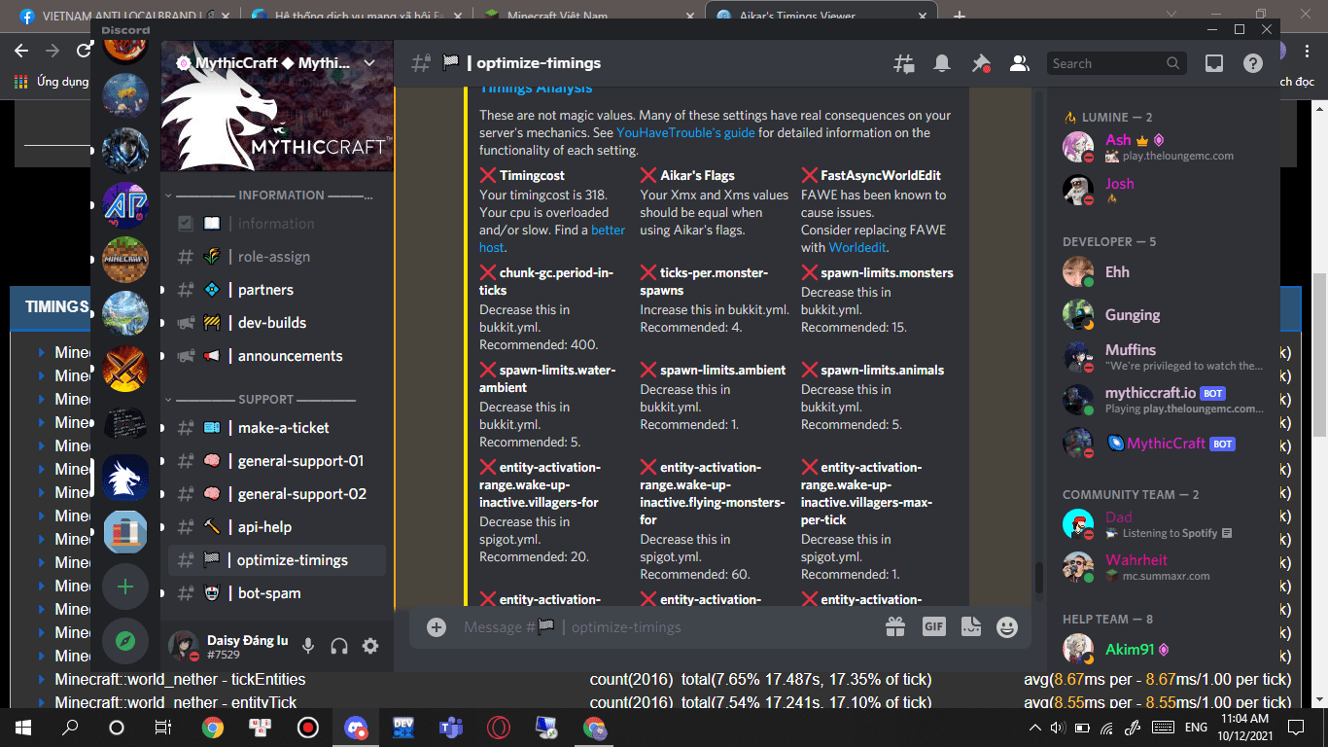This screenshot has width=1328, height=747.
Task: Open a new Chrome tab
Action: click(x=960, y=16)
